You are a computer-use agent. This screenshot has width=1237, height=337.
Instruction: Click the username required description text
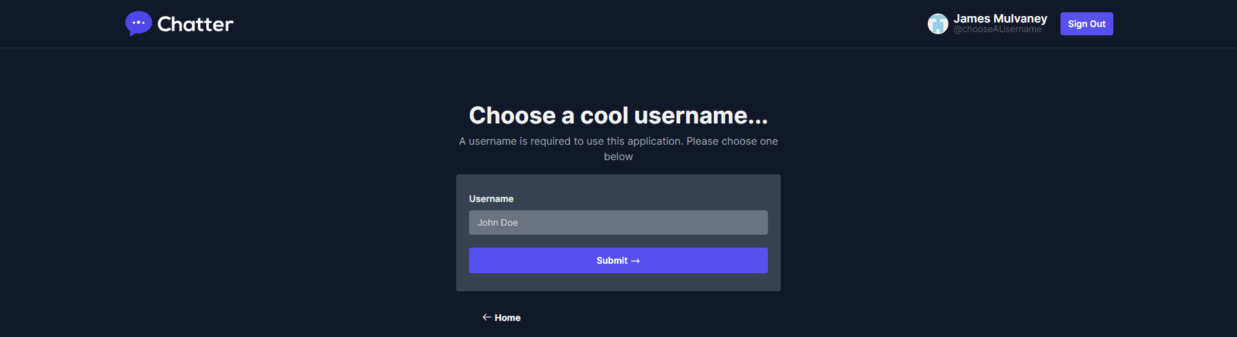tap(618, 141)
